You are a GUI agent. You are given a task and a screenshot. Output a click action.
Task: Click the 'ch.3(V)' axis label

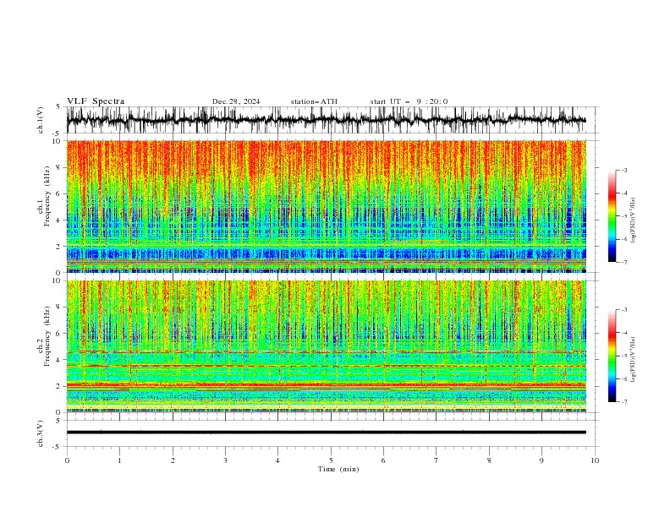(41, 433)
